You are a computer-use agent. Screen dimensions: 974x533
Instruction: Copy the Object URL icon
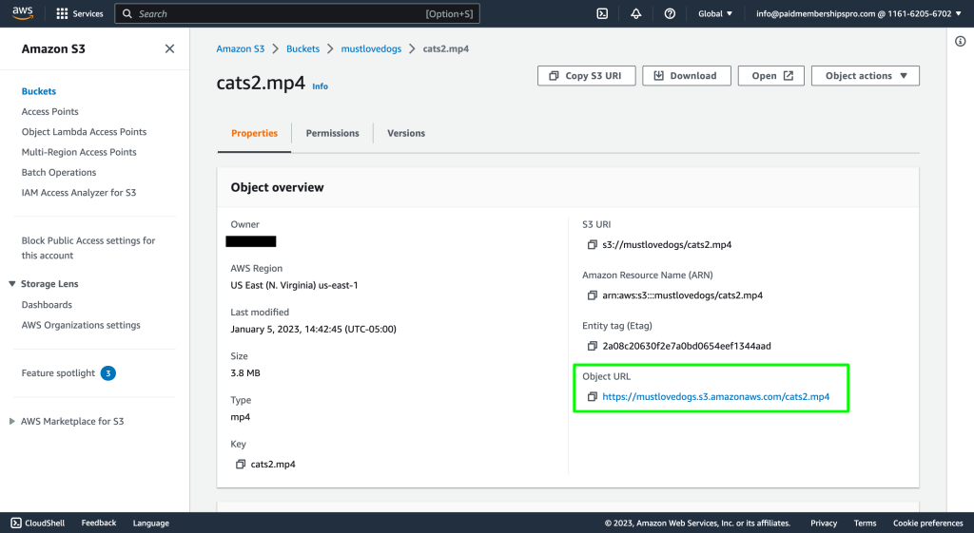(593, 396)
